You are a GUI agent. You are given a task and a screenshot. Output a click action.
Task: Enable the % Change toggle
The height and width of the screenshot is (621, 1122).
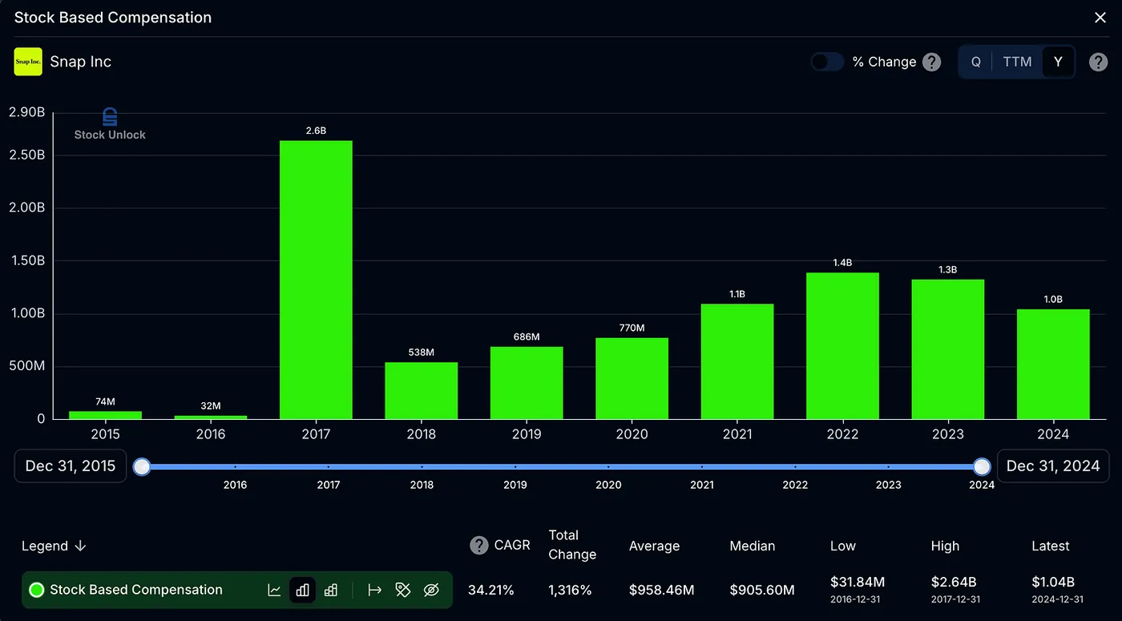(827, 62)
